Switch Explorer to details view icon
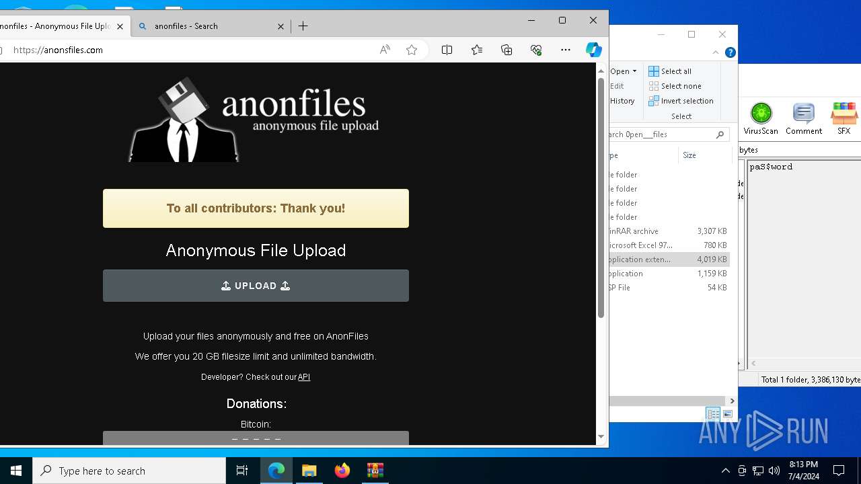861x484 pixels. [712, 414]
